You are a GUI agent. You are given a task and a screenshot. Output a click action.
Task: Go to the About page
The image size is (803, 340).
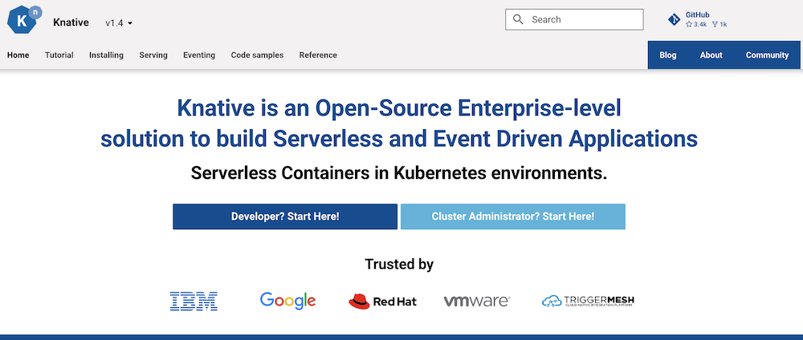pos(711,55)
